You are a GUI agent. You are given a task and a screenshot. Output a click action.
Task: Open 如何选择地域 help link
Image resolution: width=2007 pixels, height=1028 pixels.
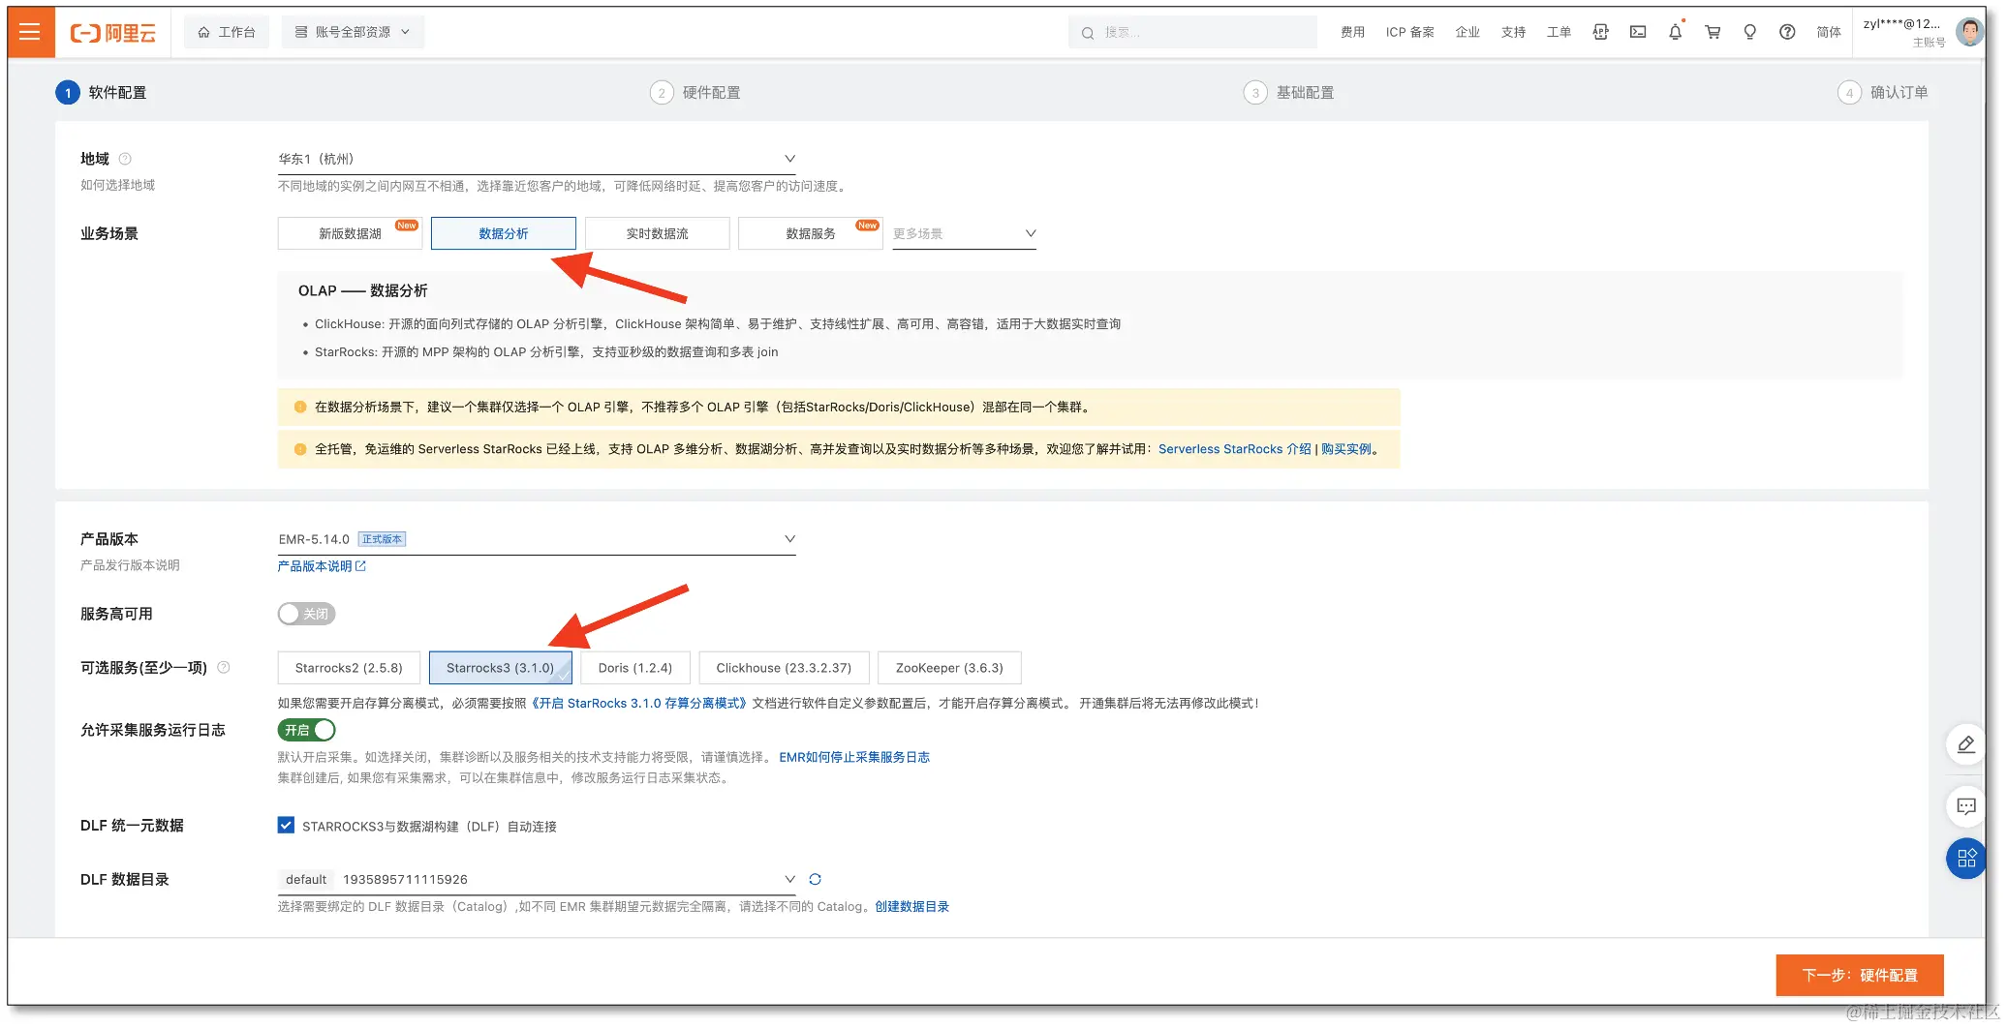[117, 185]
